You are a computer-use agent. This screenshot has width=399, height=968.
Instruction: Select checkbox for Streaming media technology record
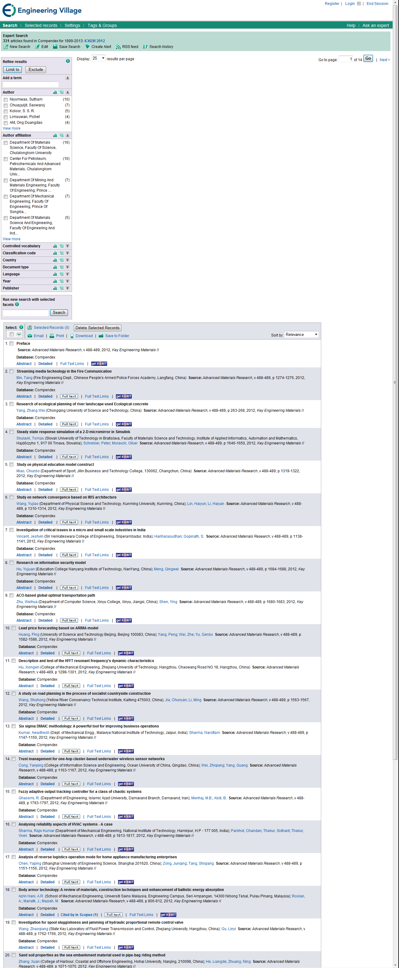(x=12, y=371)
